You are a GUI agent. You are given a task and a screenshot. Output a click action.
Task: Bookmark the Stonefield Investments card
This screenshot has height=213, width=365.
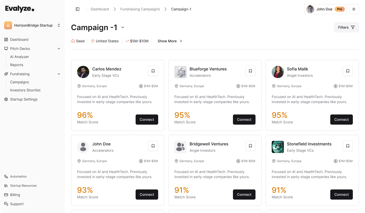tap(348, 146)
